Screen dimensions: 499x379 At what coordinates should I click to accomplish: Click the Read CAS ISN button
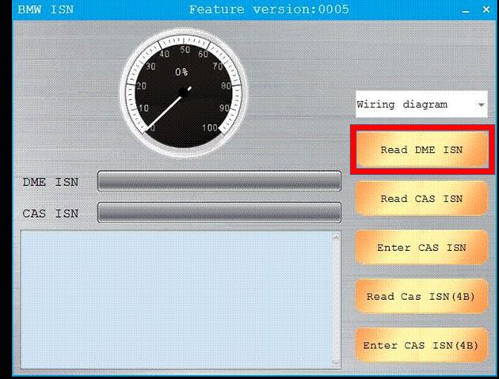pyautogui.click(x=421, y=199)
